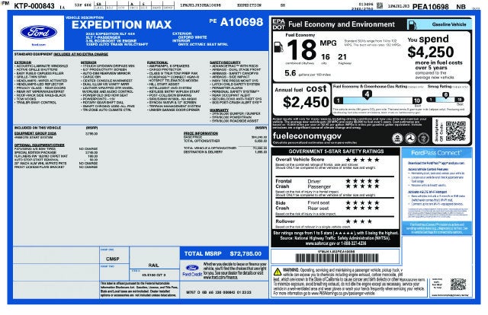Click the middle agency seal beside fueleconomy.gov
The image size is (488, 315).
point(410,138)
